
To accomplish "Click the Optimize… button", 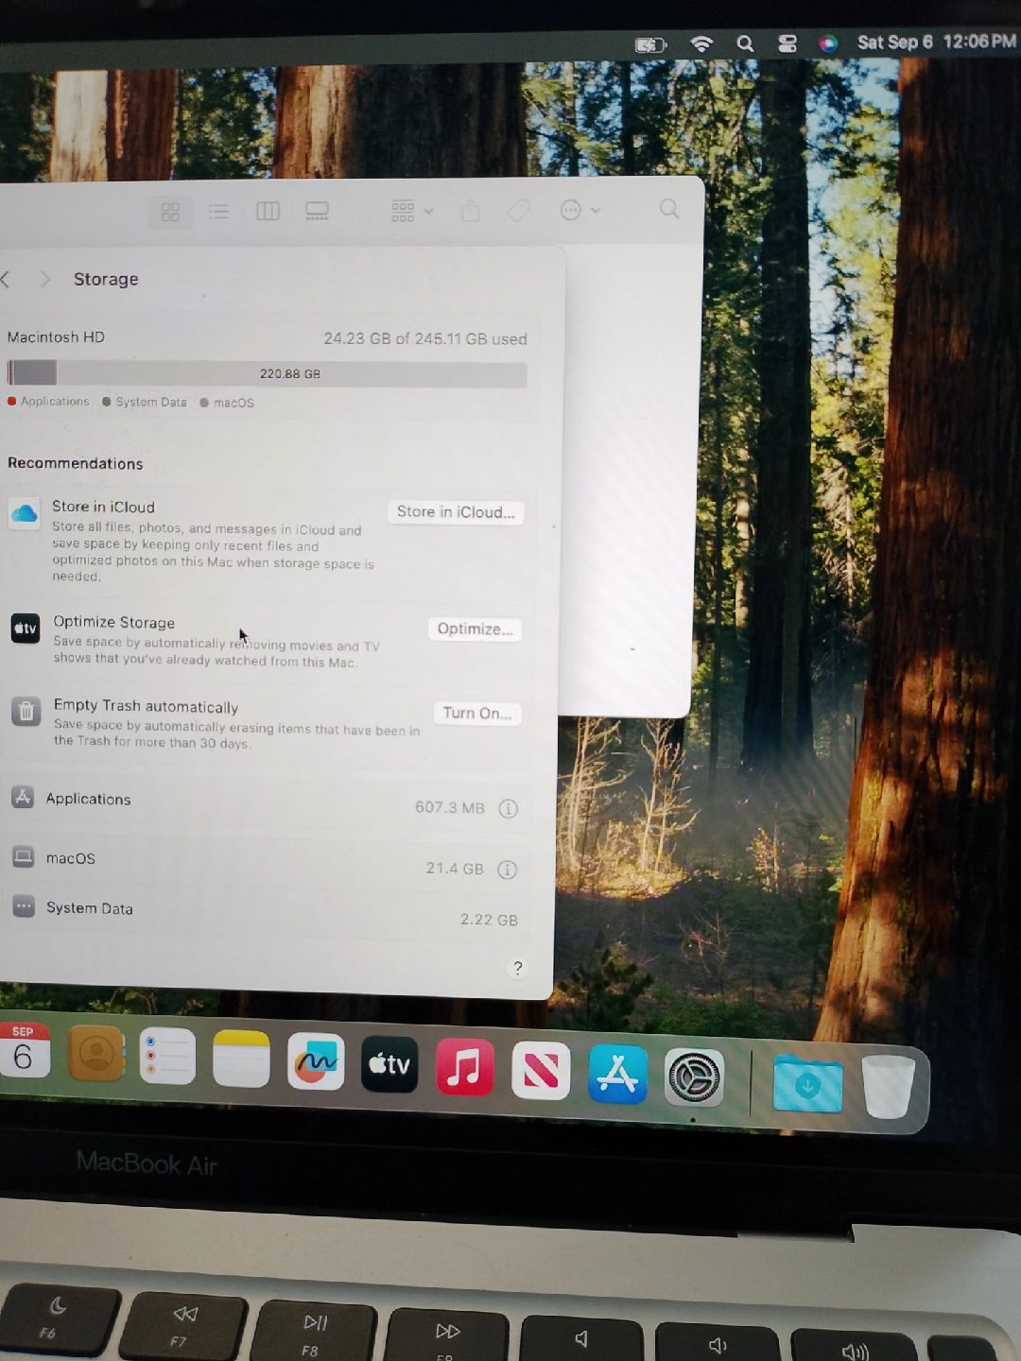I will (x=475, y=629).
